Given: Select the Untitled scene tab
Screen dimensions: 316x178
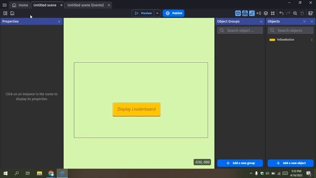Looking at the screenshot, I should point(45,5).
